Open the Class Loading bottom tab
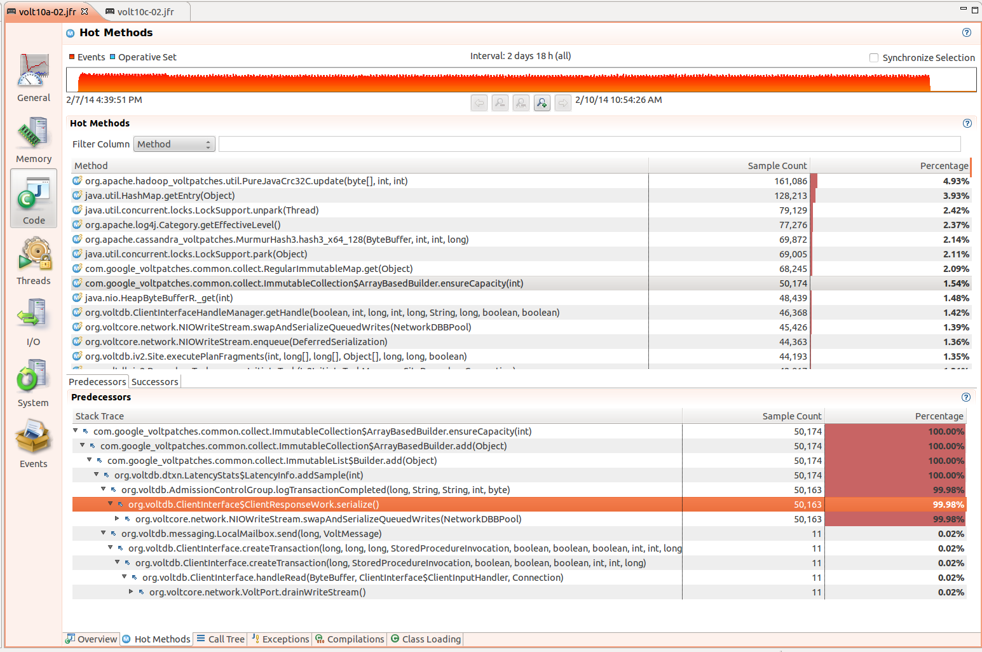 (x=425, y=639)
